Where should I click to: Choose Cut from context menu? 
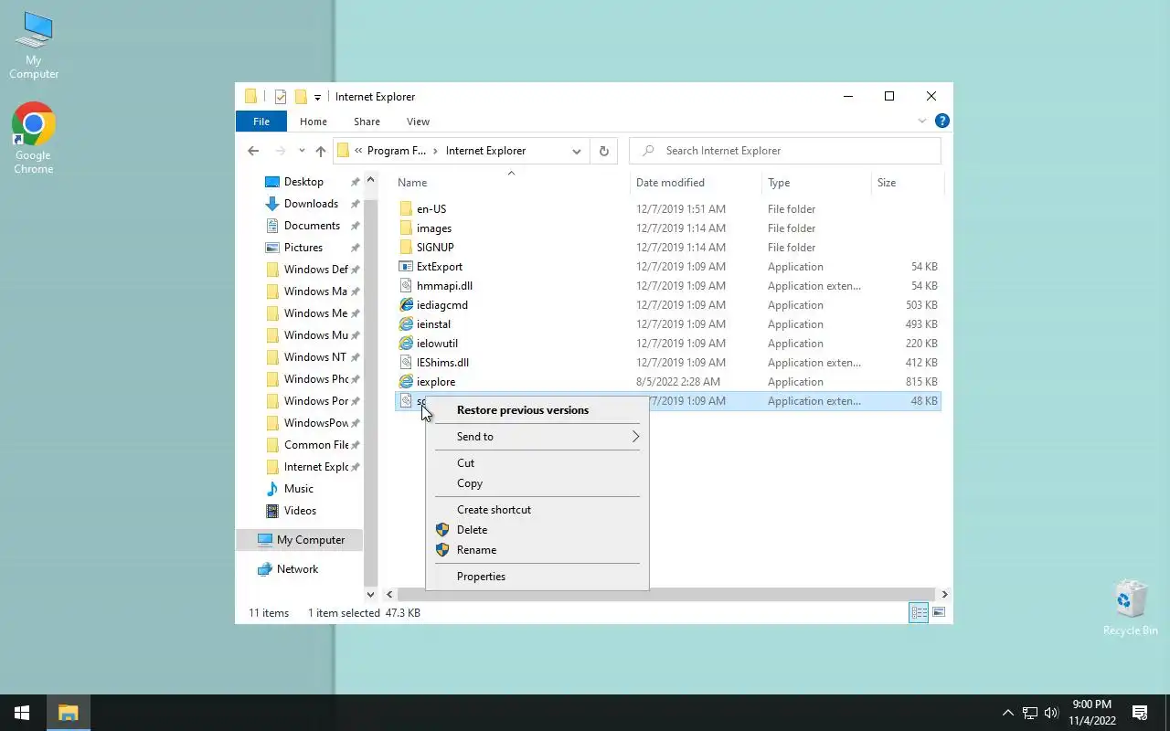pyautogui.click(x=537, y=463)
